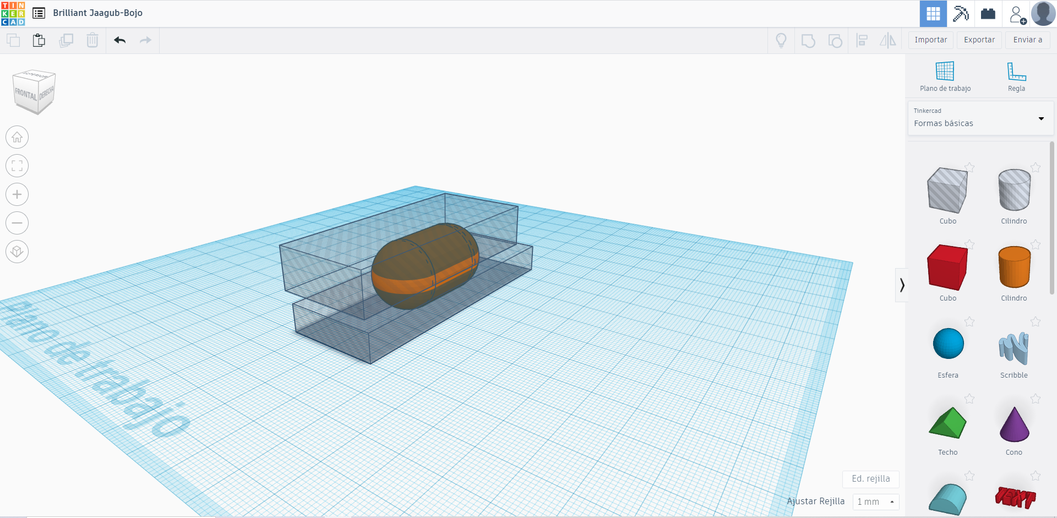Click the Tinkercad logo
This screenshot has height=518, width=1057.
[13, 13]
